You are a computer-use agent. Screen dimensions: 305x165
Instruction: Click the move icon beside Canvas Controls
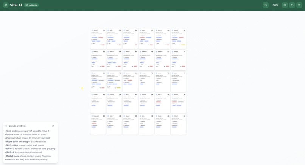(x=6, y=126)
